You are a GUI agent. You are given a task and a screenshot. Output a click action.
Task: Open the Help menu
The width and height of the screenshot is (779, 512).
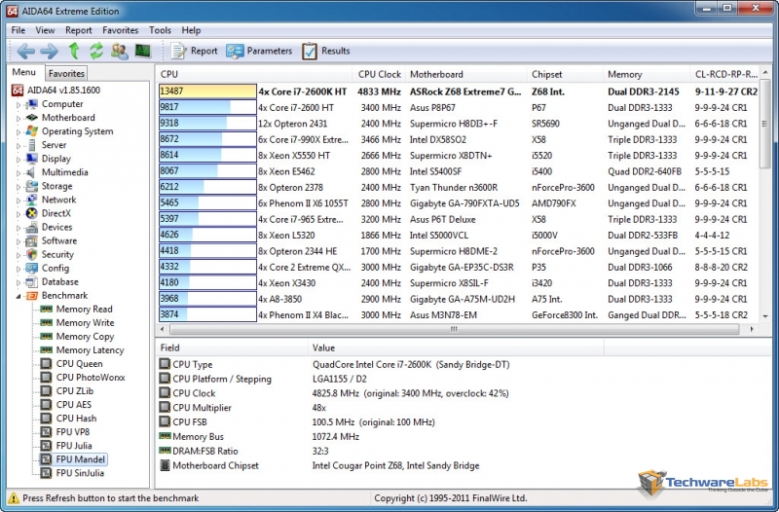(x=191, y=30)
